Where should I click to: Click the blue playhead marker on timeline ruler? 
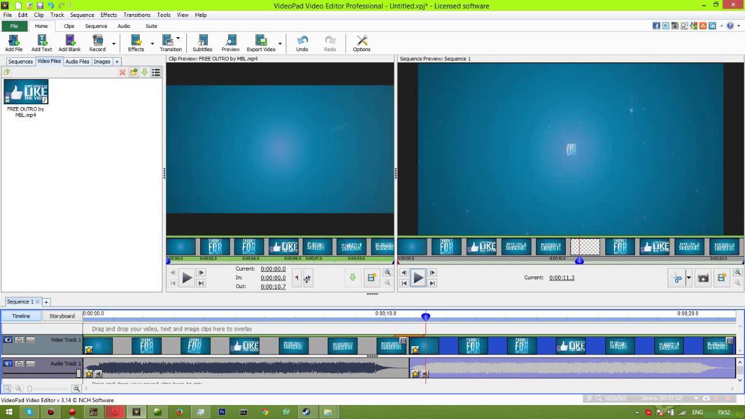(425, 317)
